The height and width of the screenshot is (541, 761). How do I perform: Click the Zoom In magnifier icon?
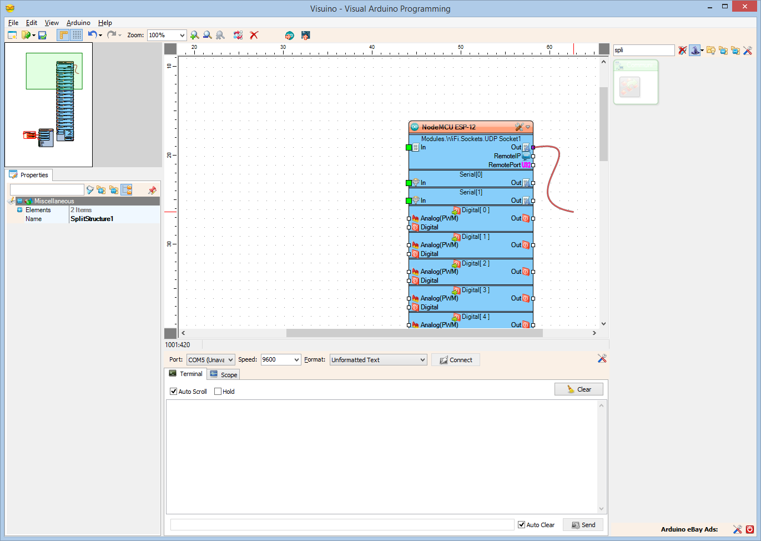[x=194, y=35]
